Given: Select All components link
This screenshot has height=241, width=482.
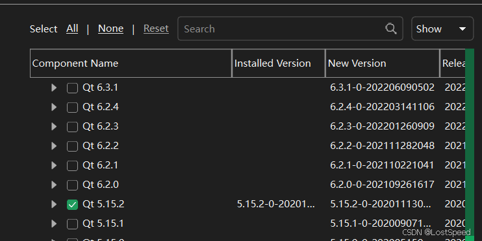Looking at the screenshot, I should (72, 29).
